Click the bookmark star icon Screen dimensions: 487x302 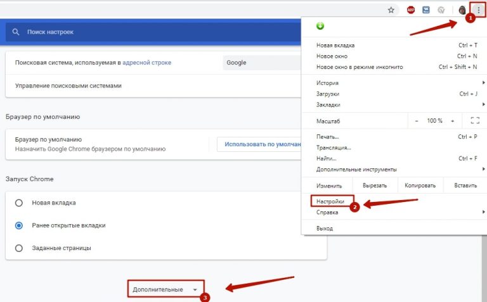coord(391,10)
